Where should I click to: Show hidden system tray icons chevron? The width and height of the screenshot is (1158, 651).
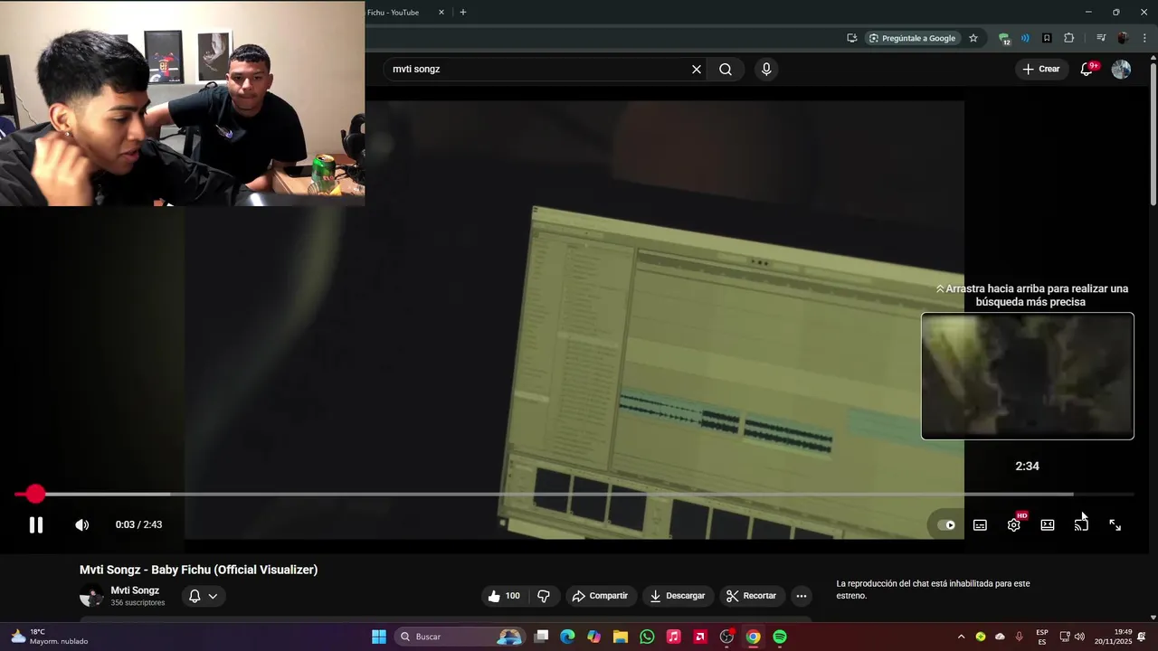(x=961, y=637)
